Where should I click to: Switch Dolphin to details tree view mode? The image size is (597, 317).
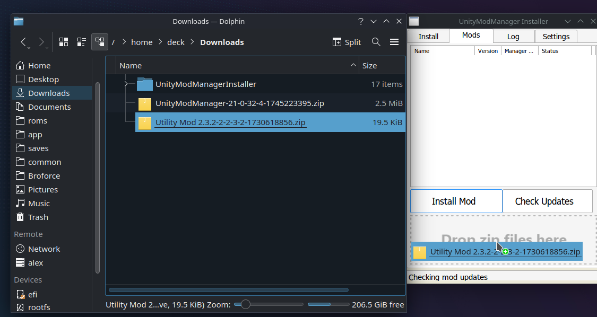[100, 42]
